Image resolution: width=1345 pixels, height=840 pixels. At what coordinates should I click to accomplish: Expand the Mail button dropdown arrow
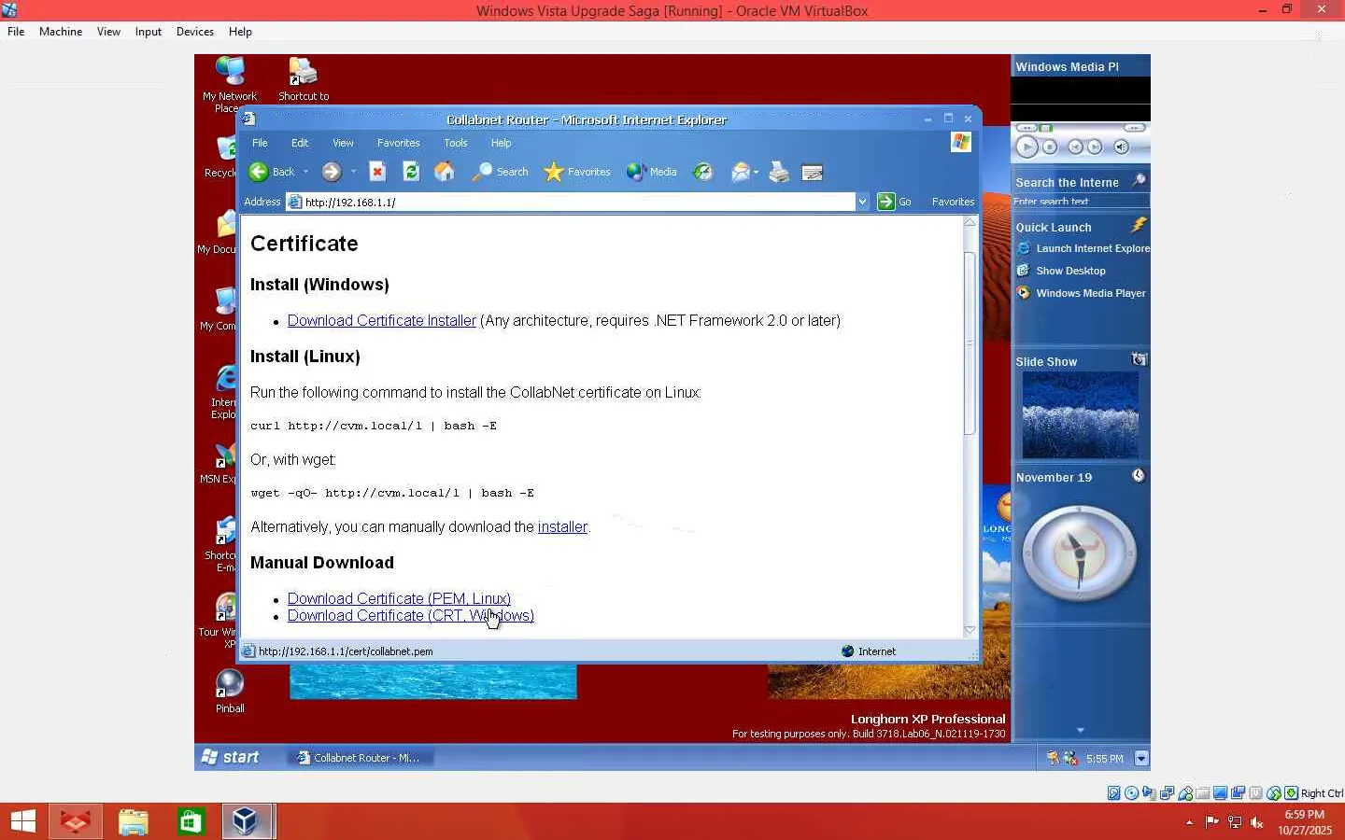pyautogui.click(x=757, y=172)
